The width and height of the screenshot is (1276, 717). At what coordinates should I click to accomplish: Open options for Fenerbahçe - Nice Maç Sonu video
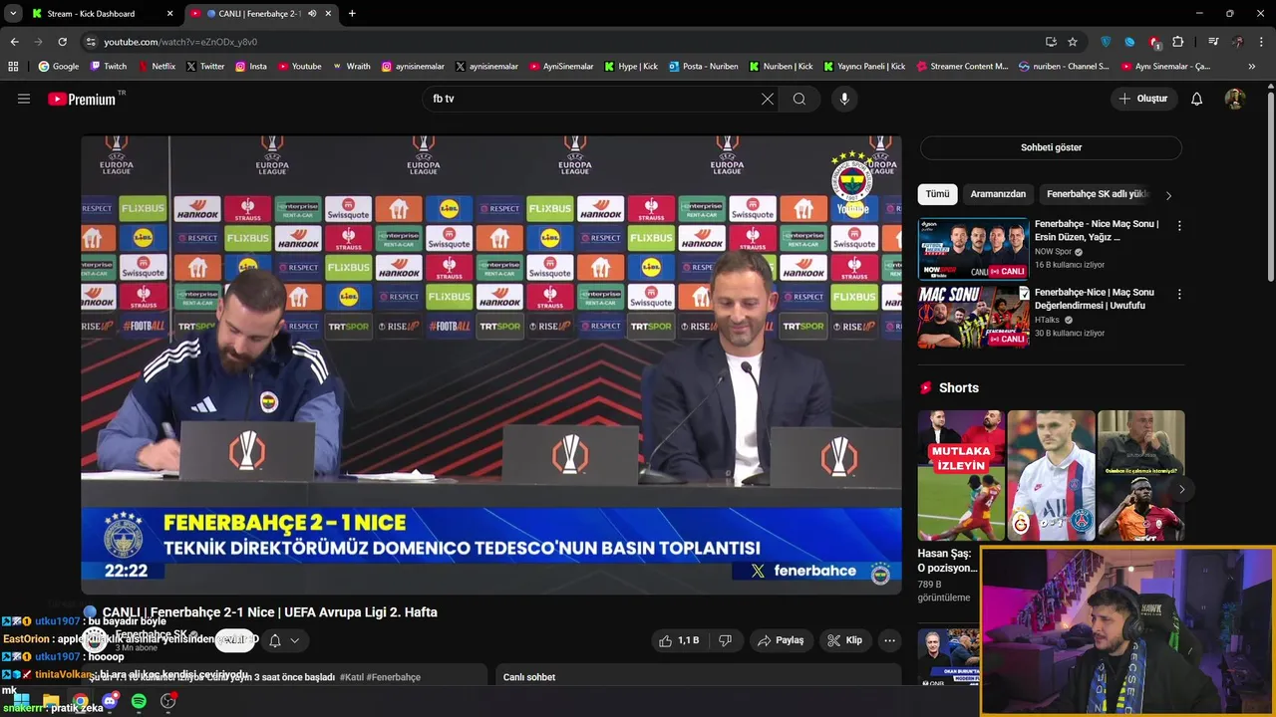click(1179, 226)
